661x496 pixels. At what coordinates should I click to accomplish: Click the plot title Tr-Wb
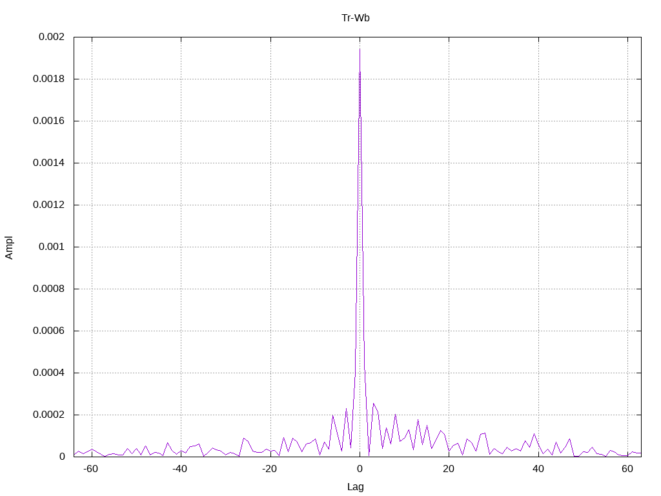(x=356, y=17)
